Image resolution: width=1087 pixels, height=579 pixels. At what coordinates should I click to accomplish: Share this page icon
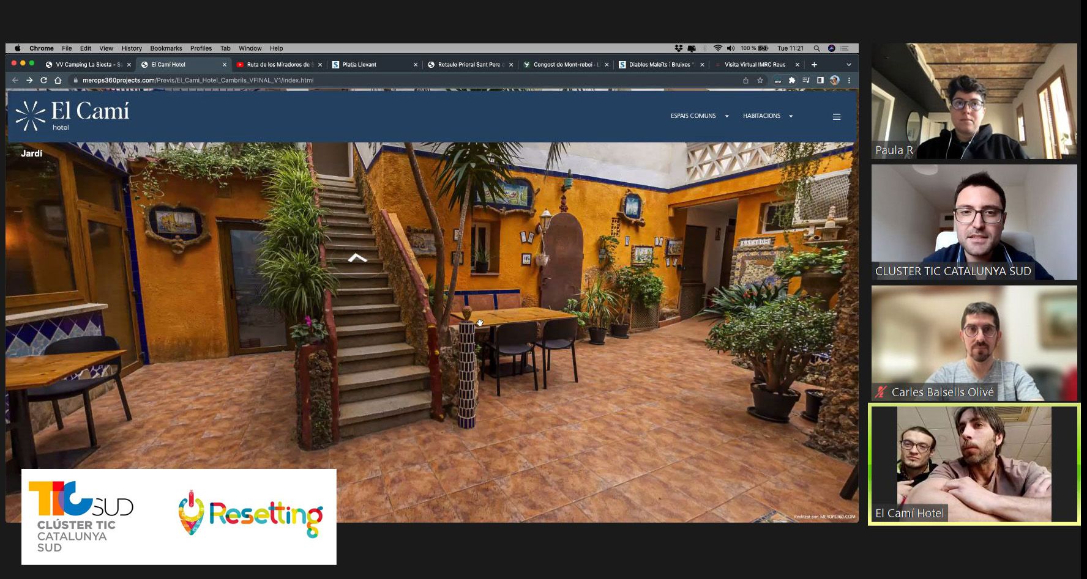(745, 80)
